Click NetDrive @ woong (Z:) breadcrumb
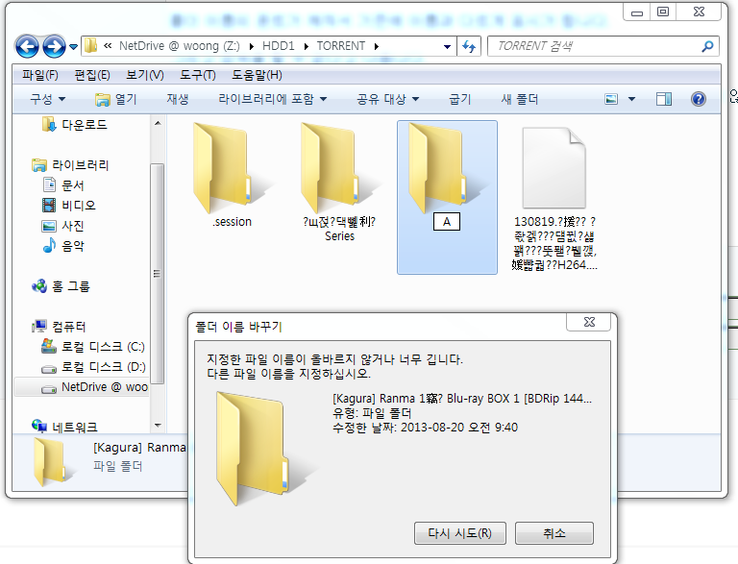This screenshot has height=564, width=738. click(180, 46)
